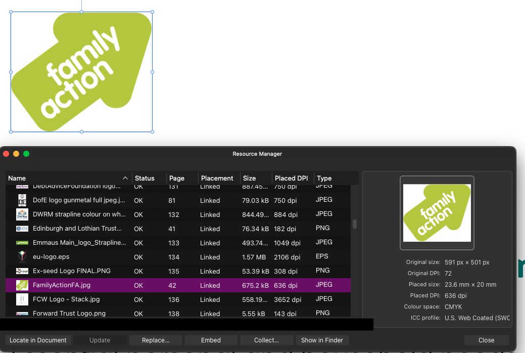525x353 pixels.
Task: Select the eu-logo.eps file name
Action: [x=51, y=257]
